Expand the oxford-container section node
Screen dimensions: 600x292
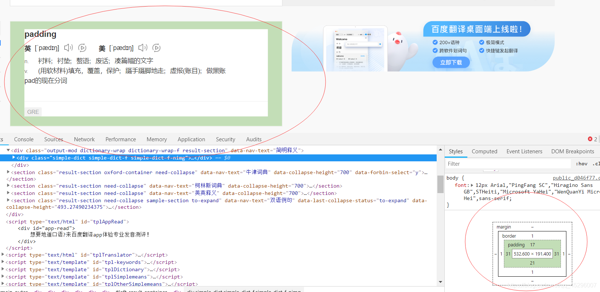tap(8, 172)
